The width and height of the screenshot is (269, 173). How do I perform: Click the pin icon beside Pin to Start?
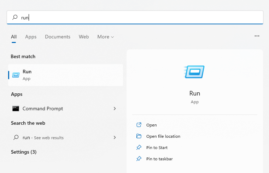pyautogui.click(x=139, y=148)
